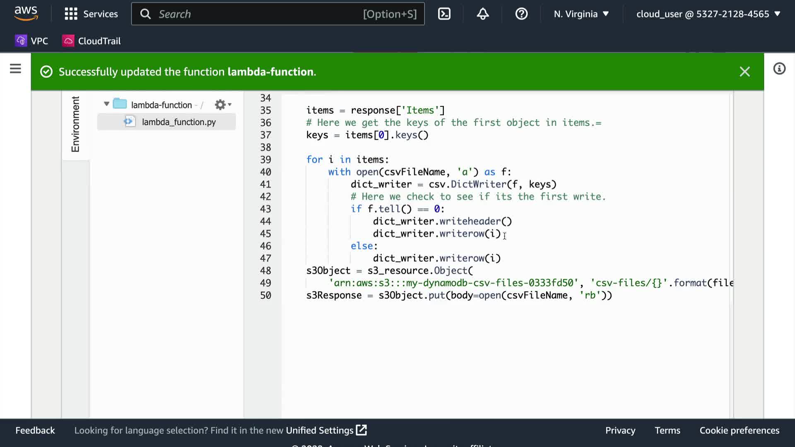Open the CloudTrail shortcut
795x447 pixels.
point(92,41)
